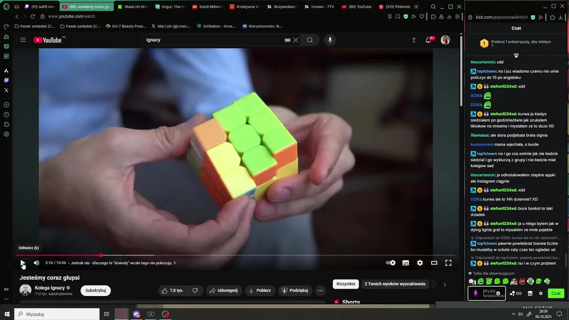
Task: Enter fullscreen on the video player
Action: tap(448, 263)
